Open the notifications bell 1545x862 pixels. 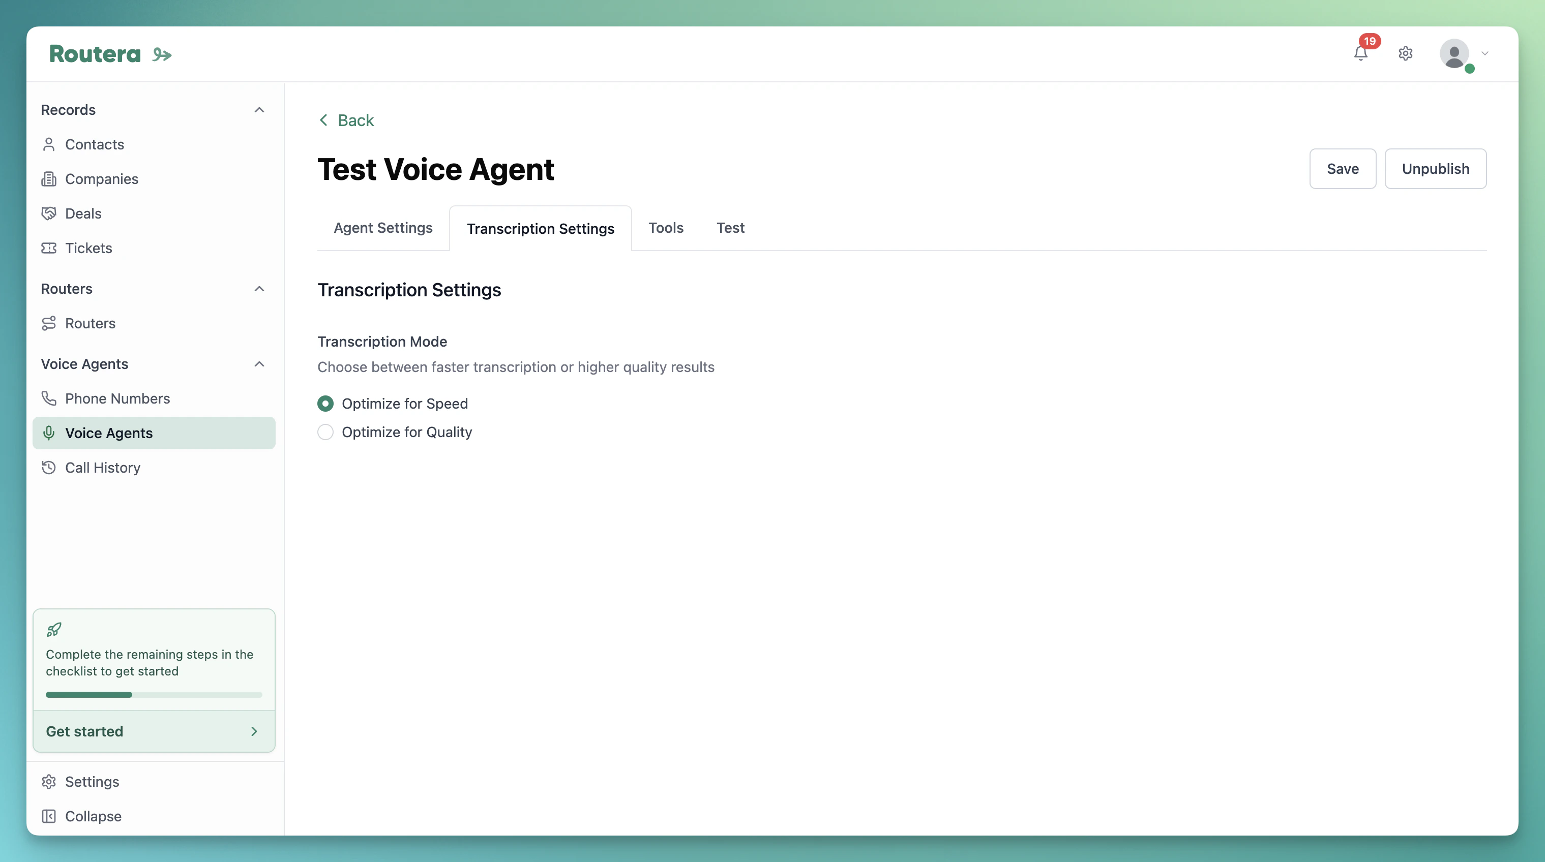point(1360,53)
